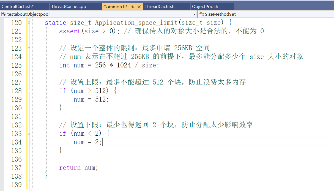Screen dimensions: 334x191
Task: Click the empty line 136
Action: pos(182,159)
